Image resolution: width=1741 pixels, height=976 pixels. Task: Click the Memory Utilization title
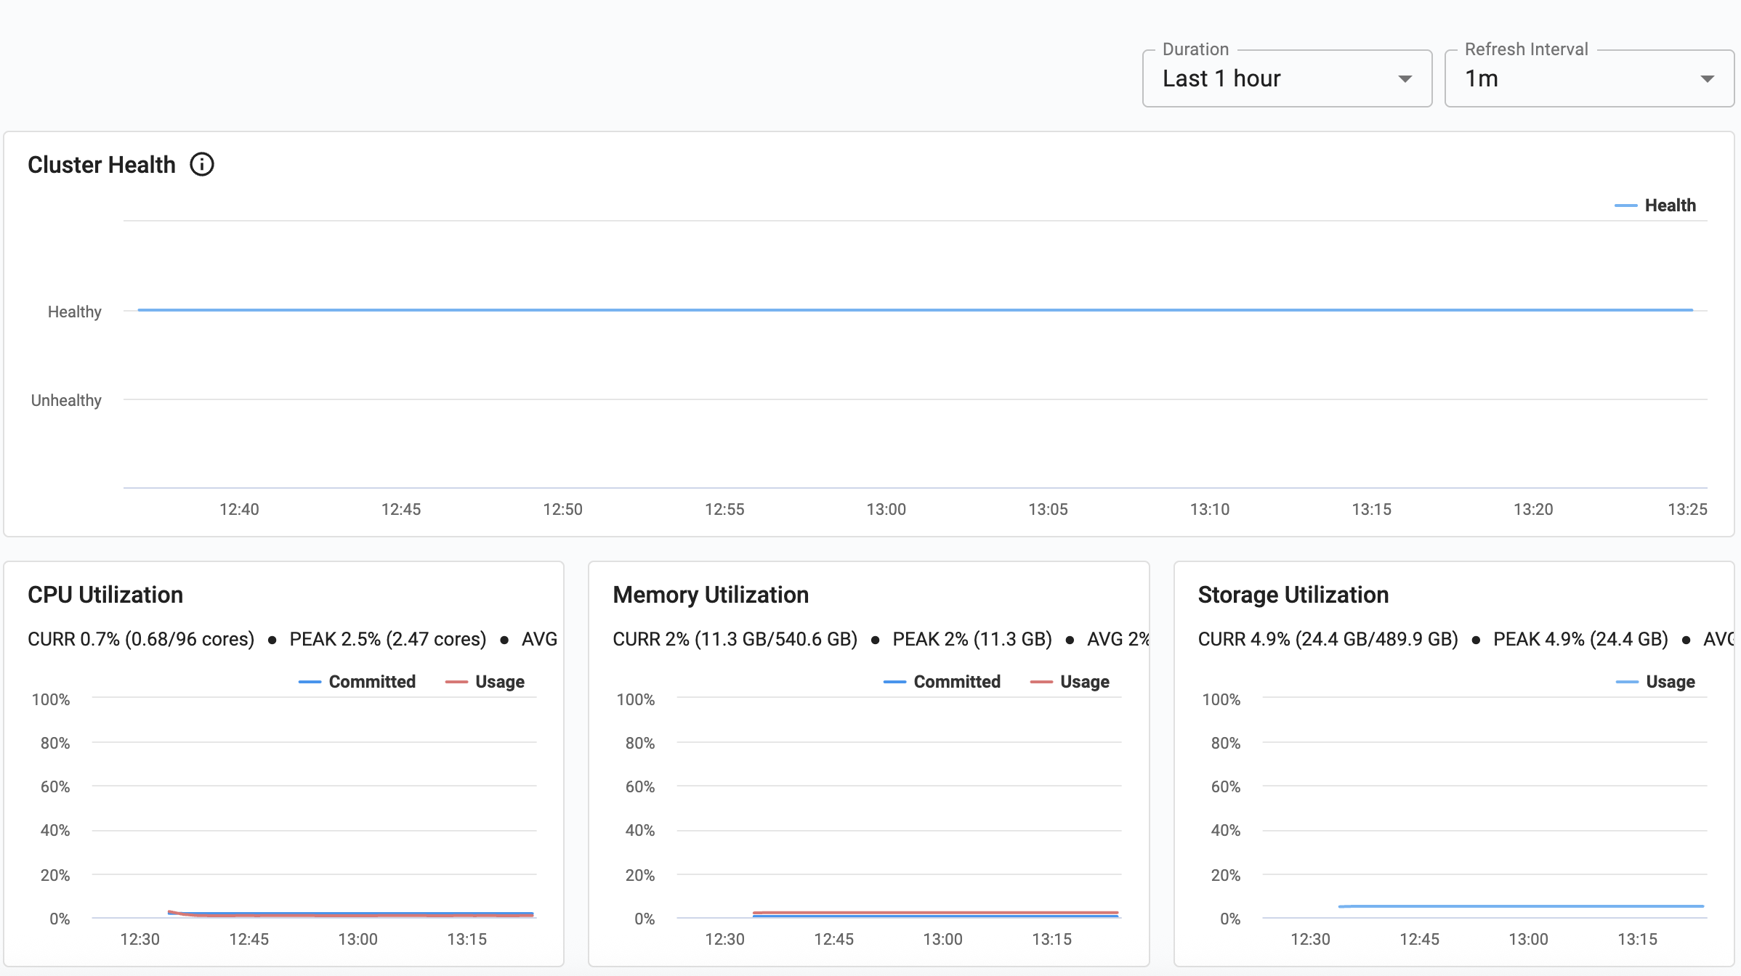(x=711, y=595)
